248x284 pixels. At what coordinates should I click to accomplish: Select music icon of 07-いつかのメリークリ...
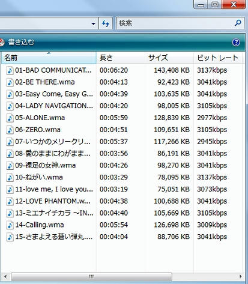(x=10, y=142)
